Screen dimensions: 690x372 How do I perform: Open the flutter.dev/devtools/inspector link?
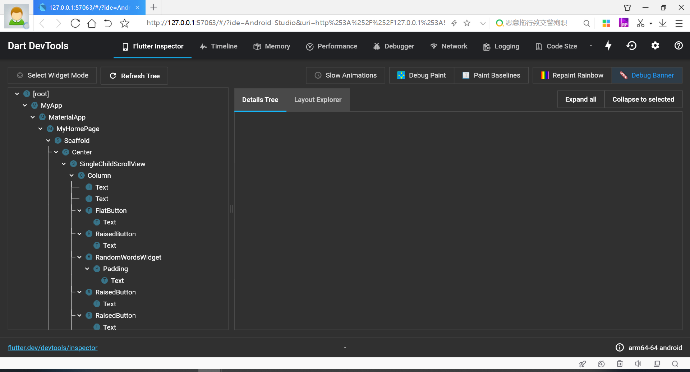click(53, 348)
